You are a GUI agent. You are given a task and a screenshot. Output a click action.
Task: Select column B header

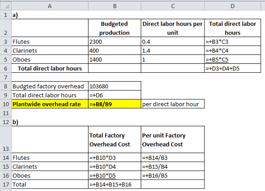[115, 6]
